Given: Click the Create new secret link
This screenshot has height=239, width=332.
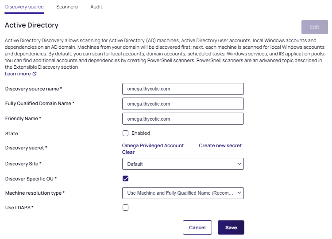Looking at the screenshot, I should [220, 145].
